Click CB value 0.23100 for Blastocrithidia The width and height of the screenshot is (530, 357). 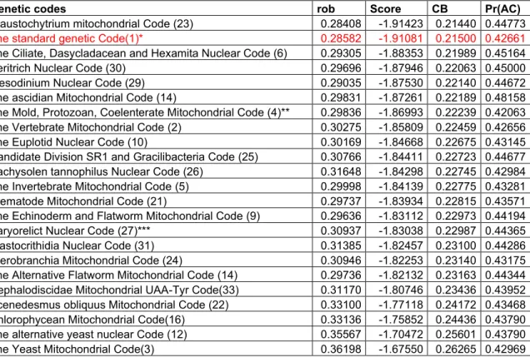coord(456,245)
